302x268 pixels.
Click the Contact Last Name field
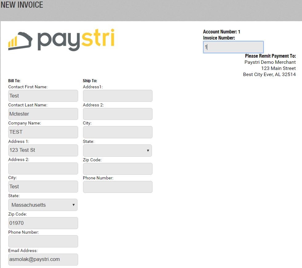click(43, 114)
